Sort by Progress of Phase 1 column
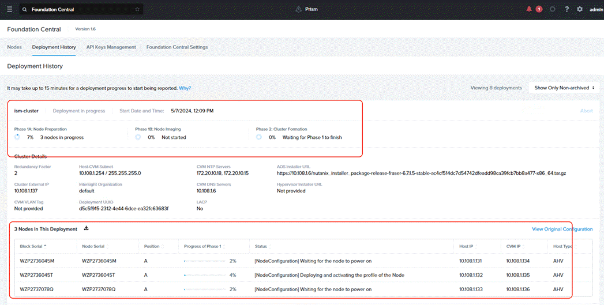This screenshot has width=604, height=305. (205, 246)
